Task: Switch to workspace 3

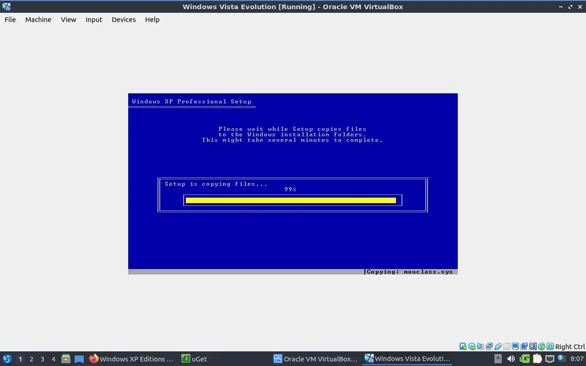Action: coord(42,359)
